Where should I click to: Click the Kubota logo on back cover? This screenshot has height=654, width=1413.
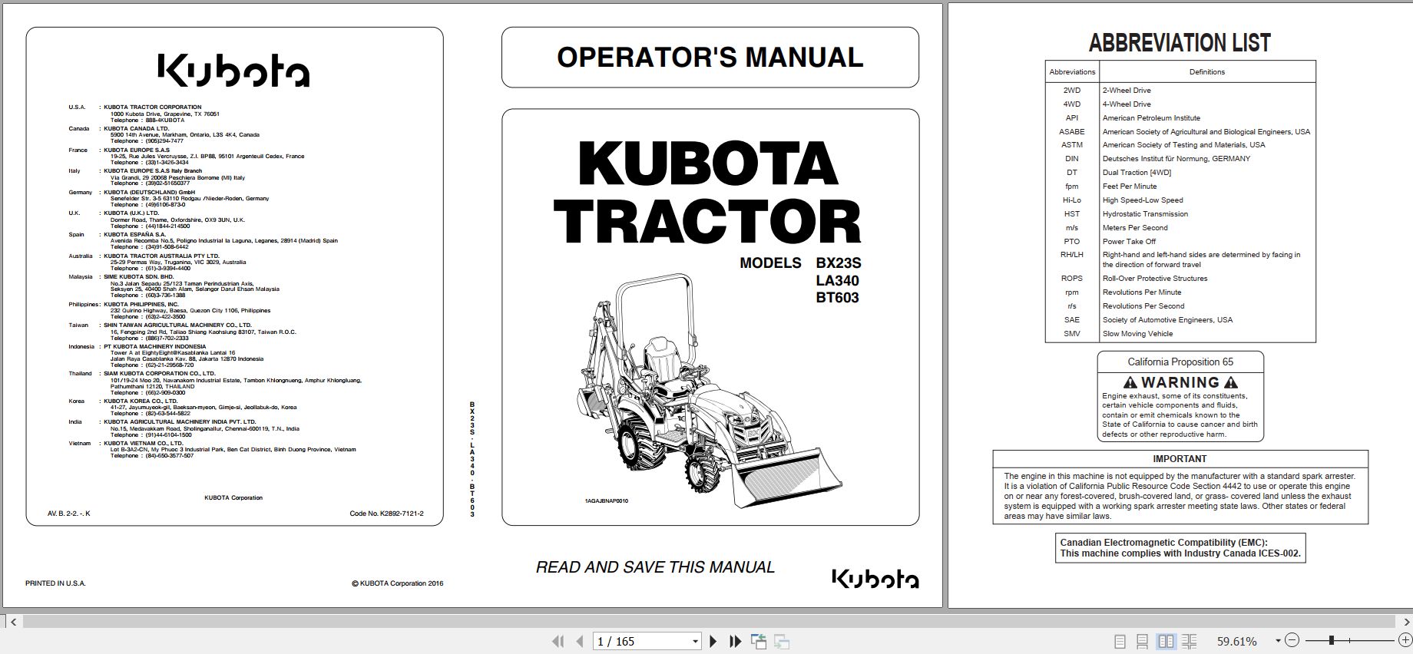point(233,71)
